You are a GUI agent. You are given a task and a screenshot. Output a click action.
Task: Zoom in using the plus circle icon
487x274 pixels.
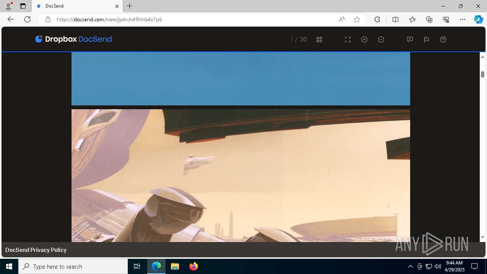(364, 40)
